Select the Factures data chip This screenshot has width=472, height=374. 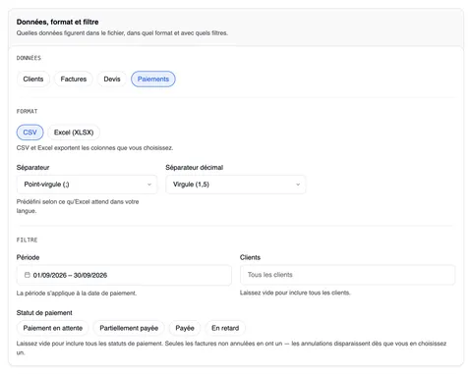tap(74, 80)
